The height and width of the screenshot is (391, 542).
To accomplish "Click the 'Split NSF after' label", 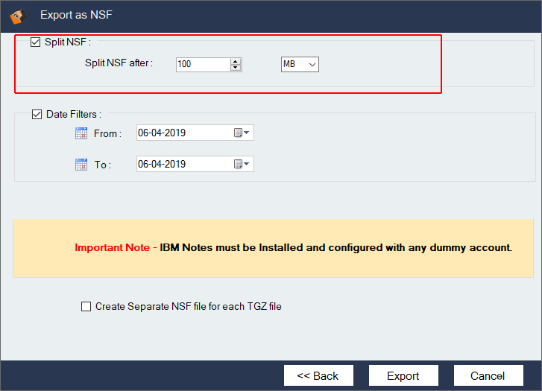I will tap(119, 63).
